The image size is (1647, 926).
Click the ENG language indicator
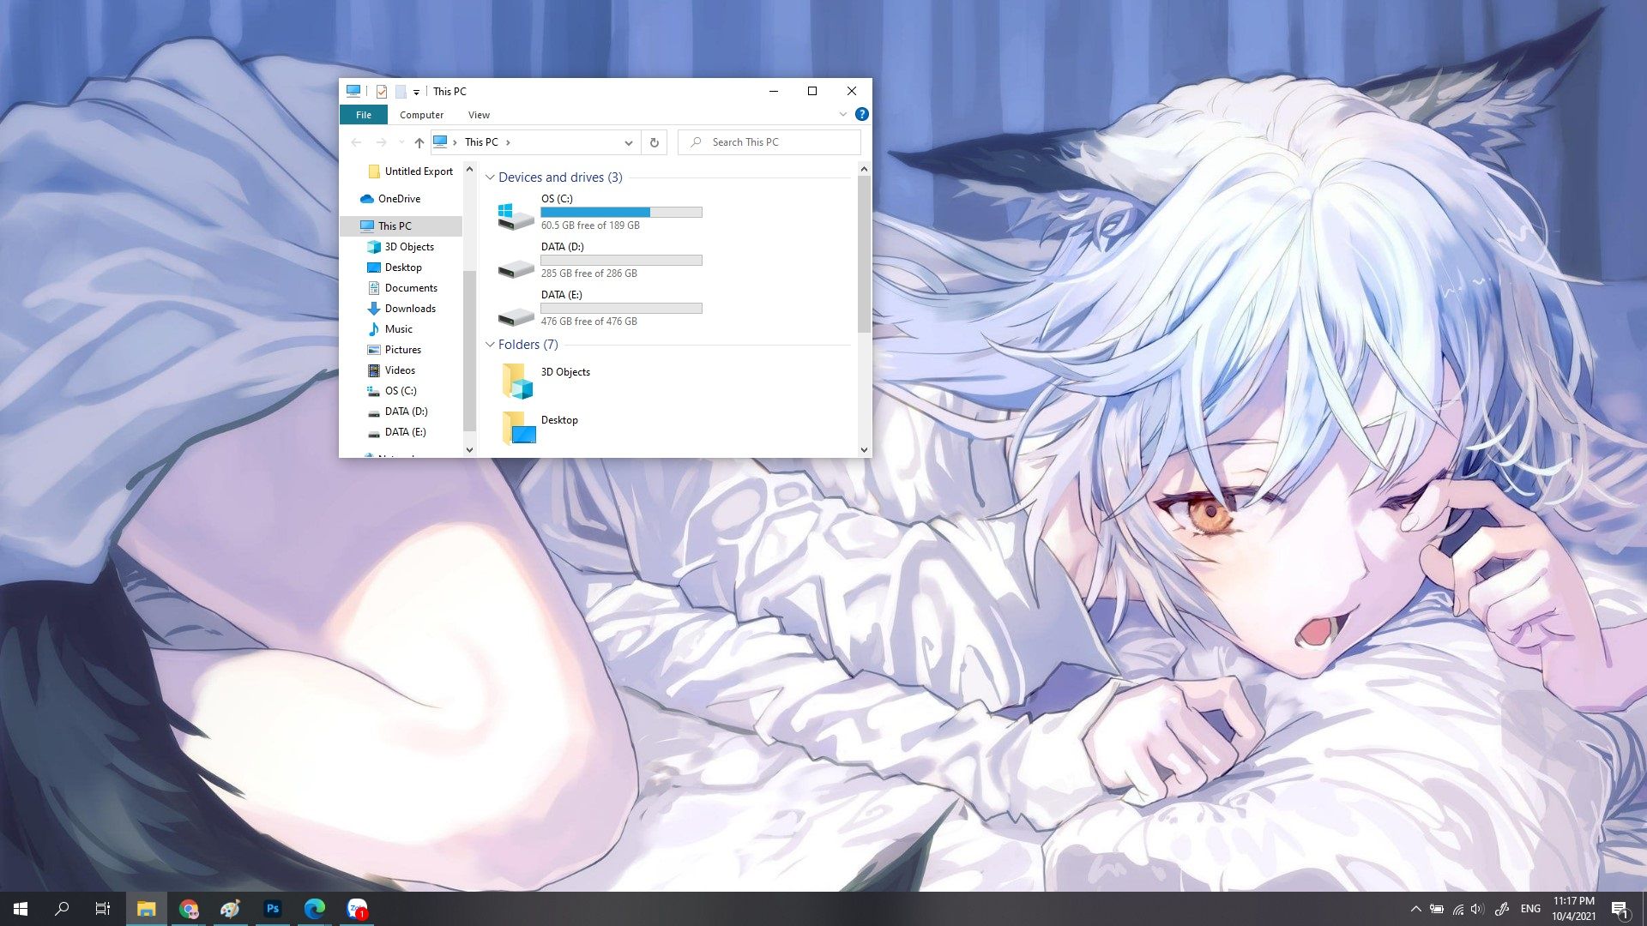[x=1530, y=909]
